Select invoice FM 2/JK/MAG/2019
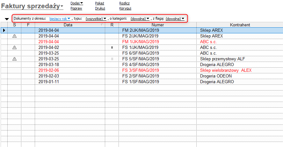 (x=141, y=30)
